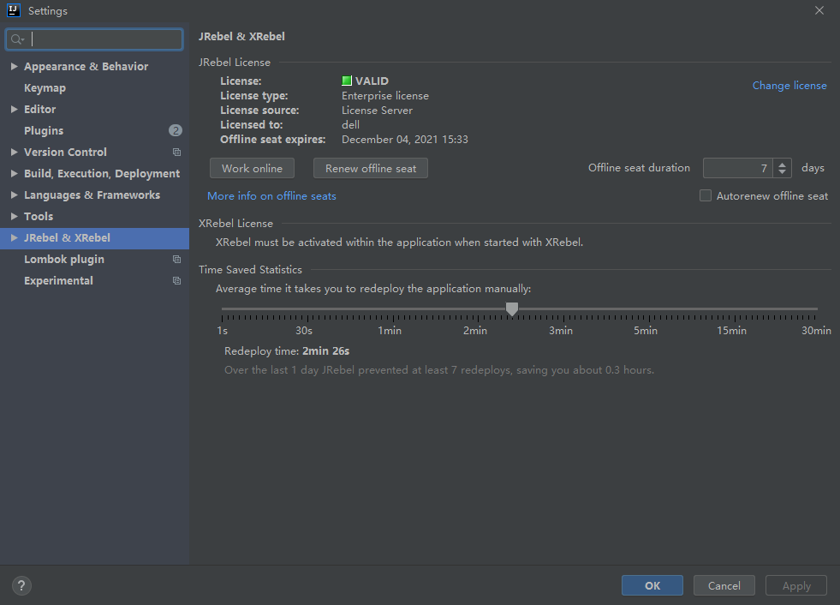Expand the Editor settings node
Image resolution: width=840 pixels, height=605 pixels.
coord(15,109)
